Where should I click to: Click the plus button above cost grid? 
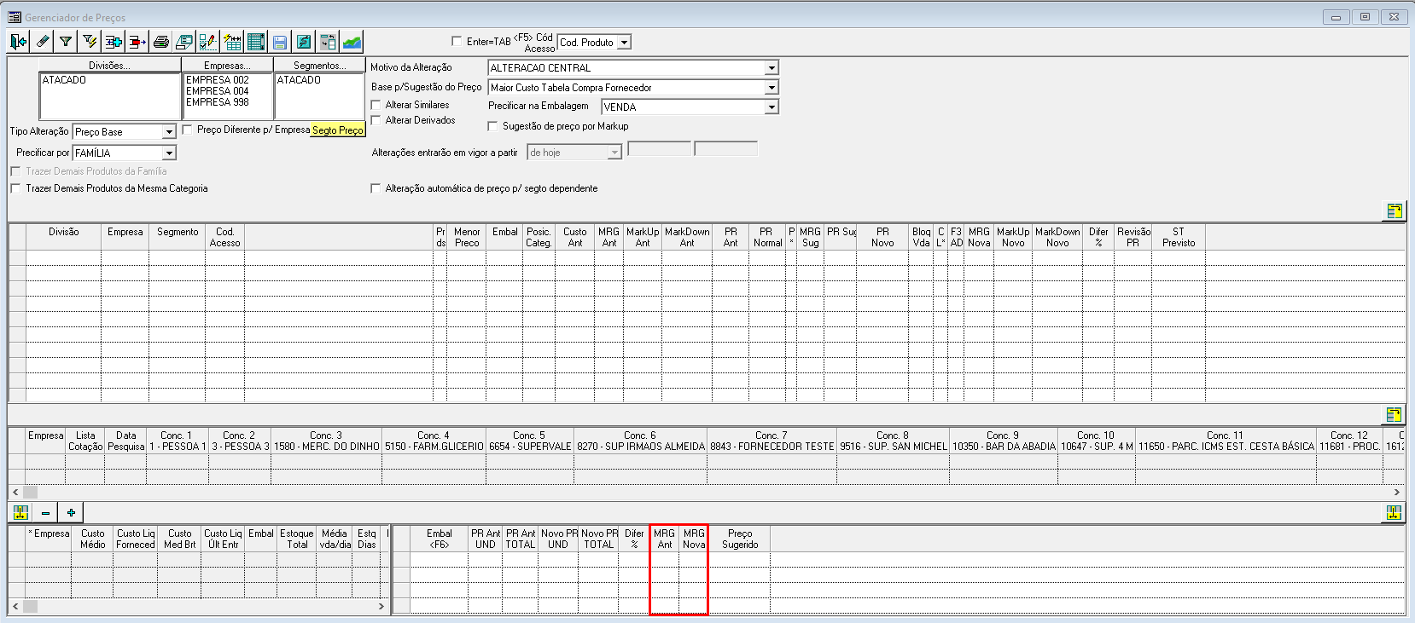(x=72, y=512)
